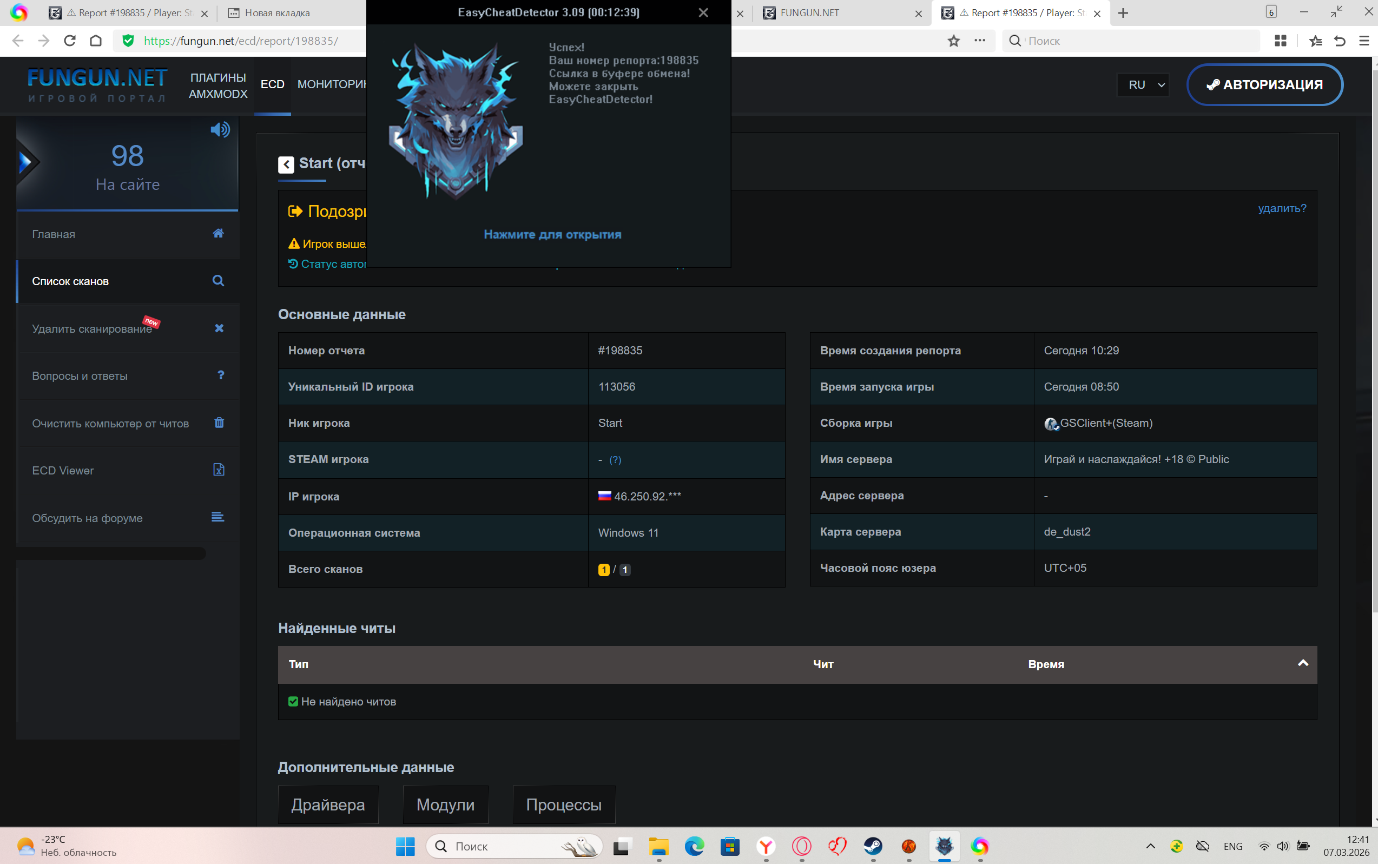Viewport: 1378px width, 864px height.
Task: Mute the site sound speaker icon
Action: [219, 130]
